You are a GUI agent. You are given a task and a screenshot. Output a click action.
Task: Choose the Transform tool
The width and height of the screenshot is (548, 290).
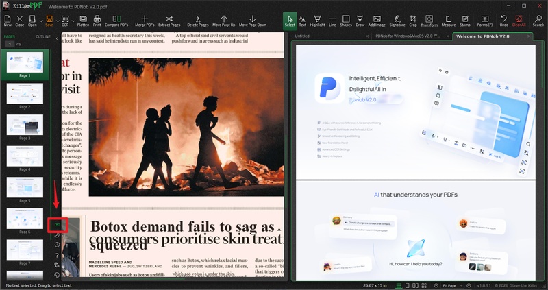pyautogui.click(x=429, y=21)
